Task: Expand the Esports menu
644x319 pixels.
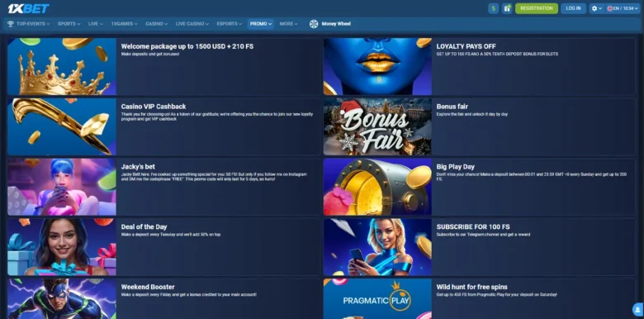Action: point(229,24)
